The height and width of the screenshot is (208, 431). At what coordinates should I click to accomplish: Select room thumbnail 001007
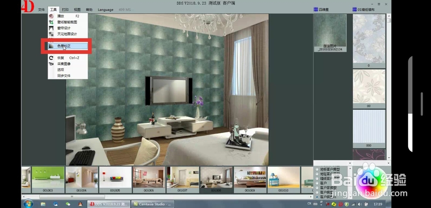click(182, 180)
